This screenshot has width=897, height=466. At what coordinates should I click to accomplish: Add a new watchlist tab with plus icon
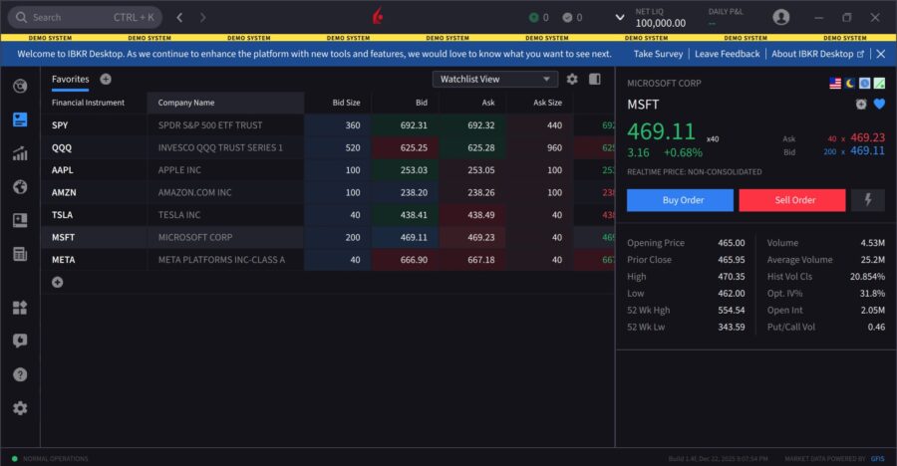106,79
